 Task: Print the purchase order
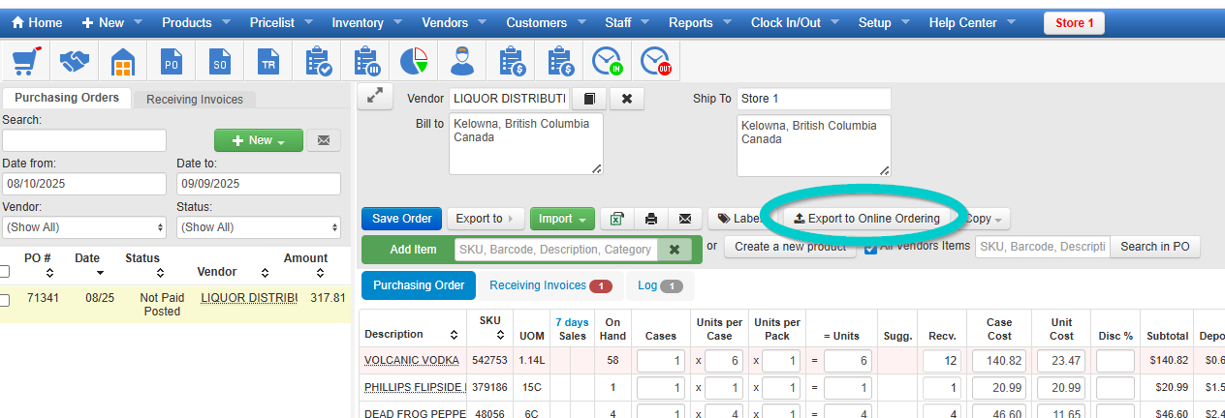(x=651, y=219)
